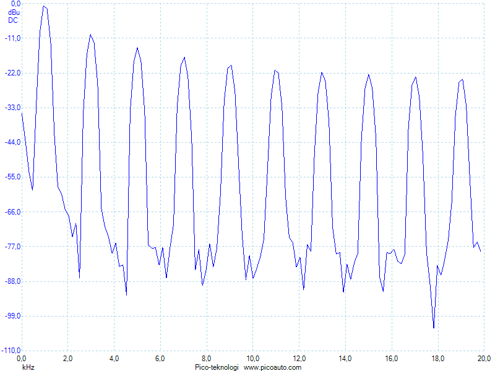Click the www.picoauto.com link text
Image resolution: width=495 pixels, height=371 pixels.
click(x=272, y=367)
